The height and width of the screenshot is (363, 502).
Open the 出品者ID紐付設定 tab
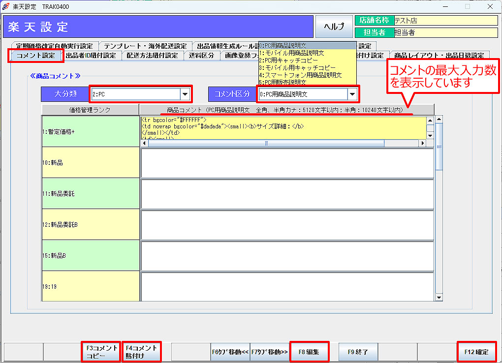[x=91, y=56]
